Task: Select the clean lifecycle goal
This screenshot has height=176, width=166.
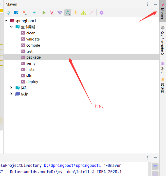Action: coord(31,33)
